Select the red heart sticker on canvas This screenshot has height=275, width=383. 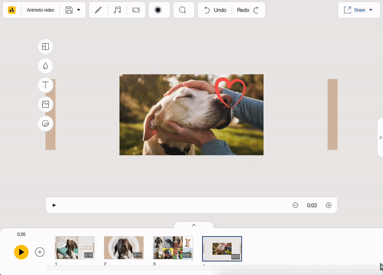[x=230, y=92]
